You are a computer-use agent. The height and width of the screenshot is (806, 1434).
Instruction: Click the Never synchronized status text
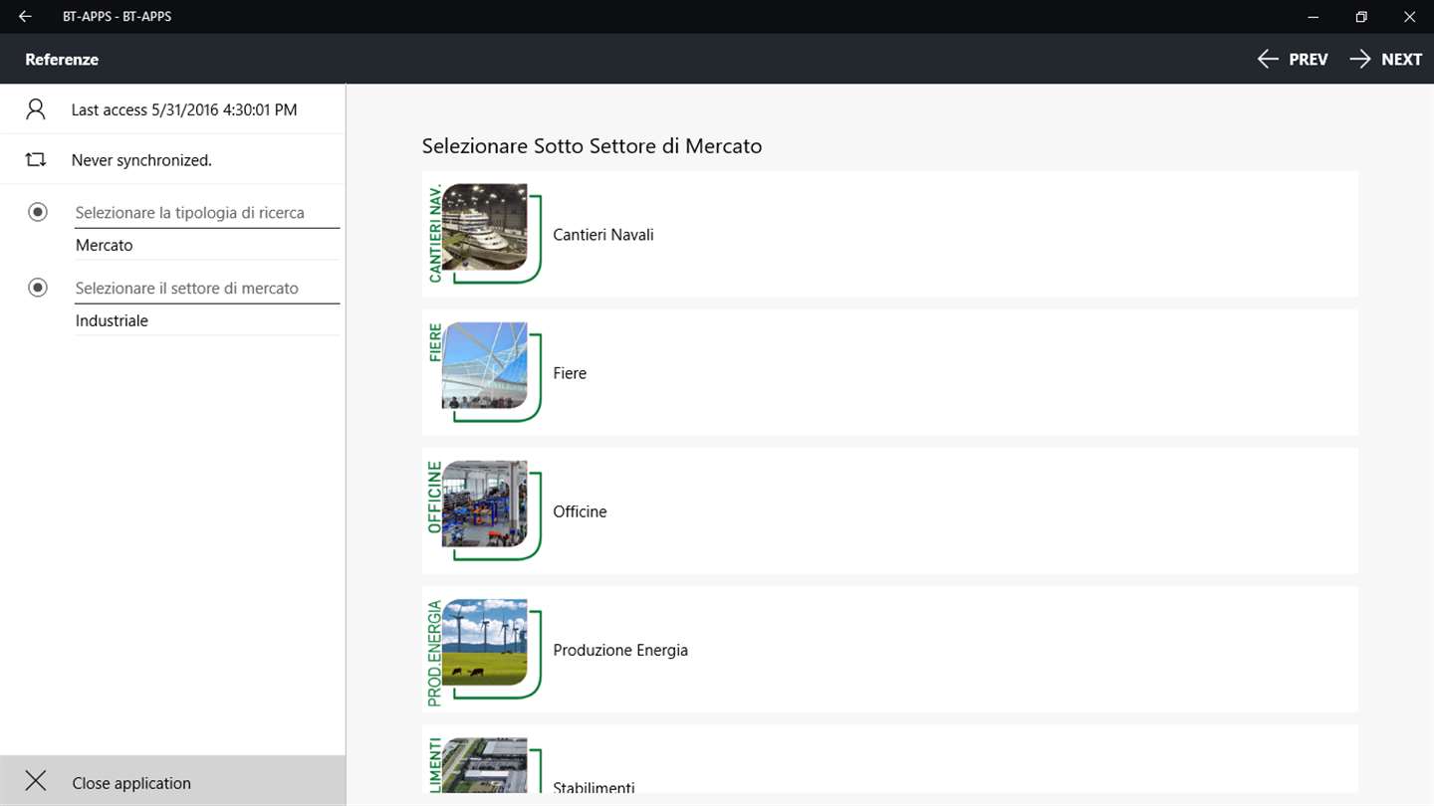141,160
